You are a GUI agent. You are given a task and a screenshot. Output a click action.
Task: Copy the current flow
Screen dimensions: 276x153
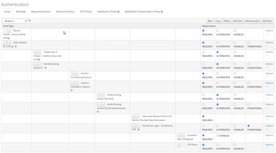(218, 21)
